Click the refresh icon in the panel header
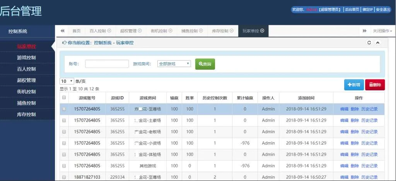This screenshot has width=396, height=181. [369, 43]
